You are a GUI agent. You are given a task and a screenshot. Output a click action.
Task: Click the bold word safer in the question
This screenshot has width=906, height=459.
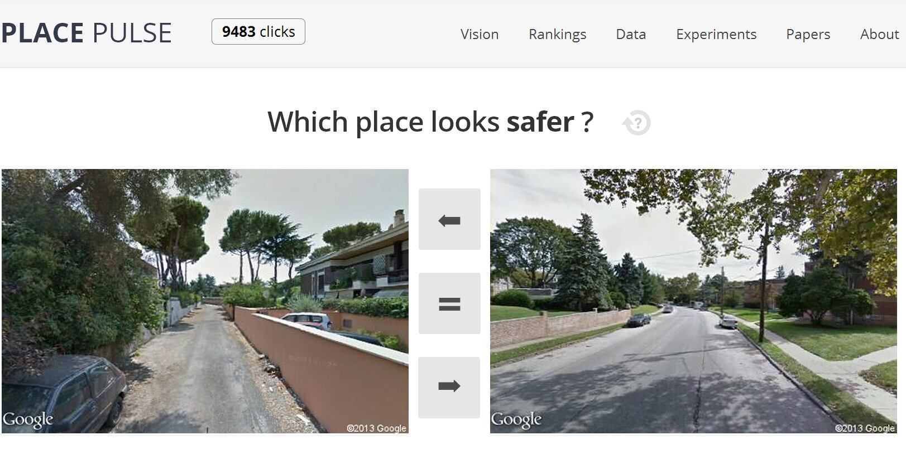[x=540, y=122]
